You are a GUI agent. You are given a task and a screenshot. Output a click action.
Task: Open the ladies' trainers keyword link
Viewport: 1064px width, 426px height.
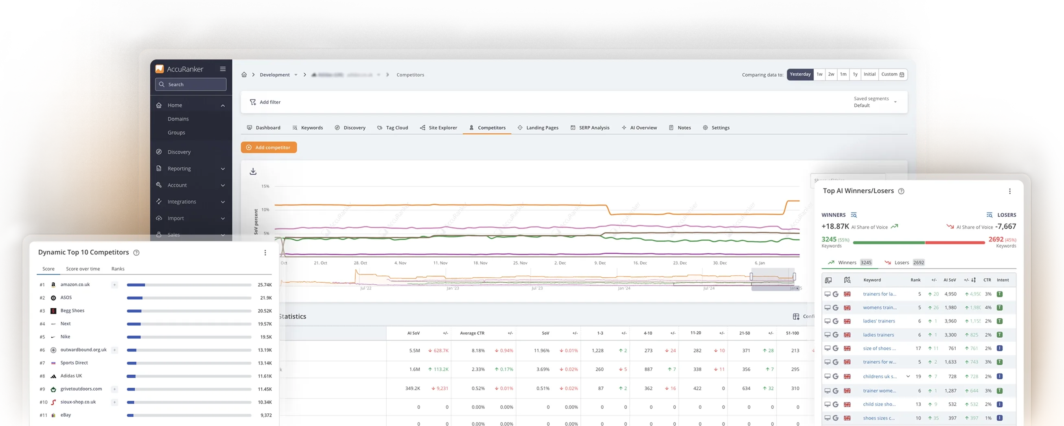[x=879, y=321]
